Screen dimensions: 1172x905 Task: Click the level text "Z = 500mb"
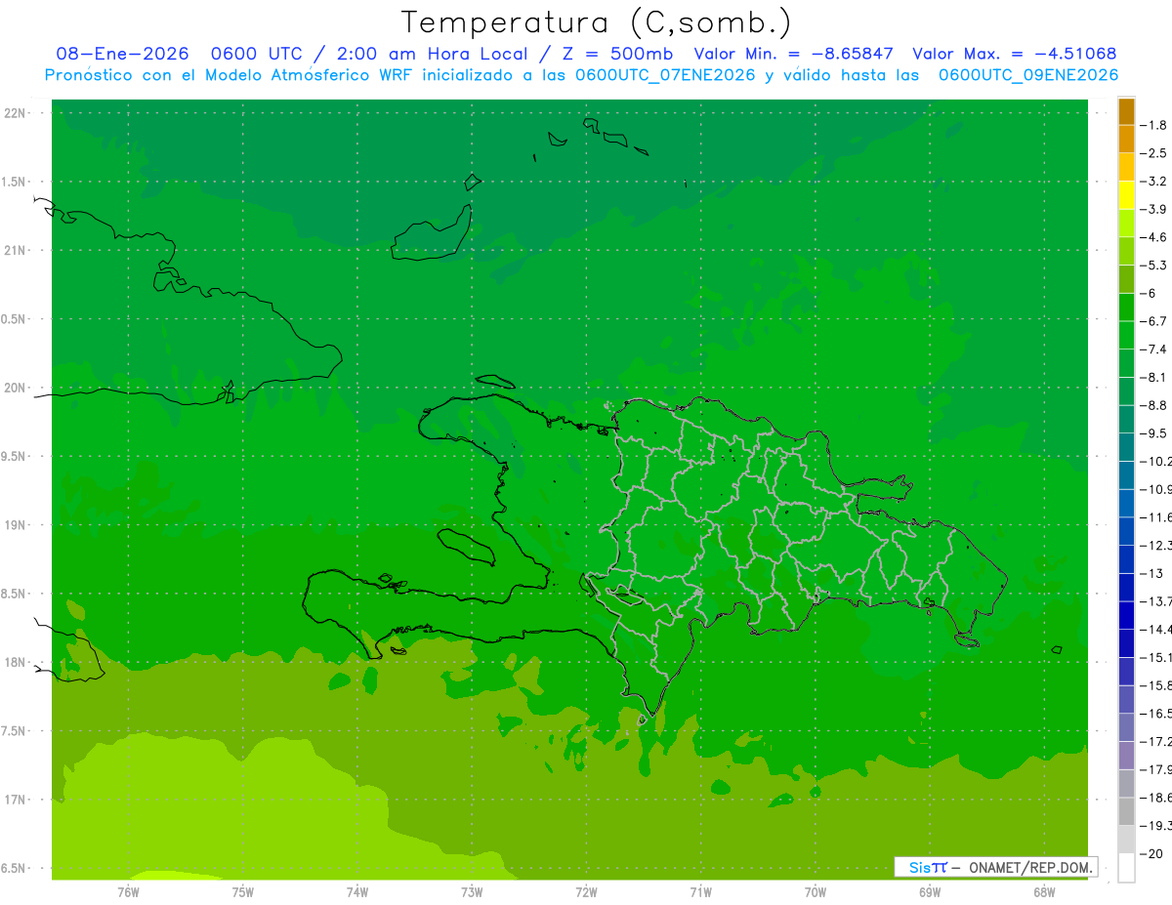(616, 55)
